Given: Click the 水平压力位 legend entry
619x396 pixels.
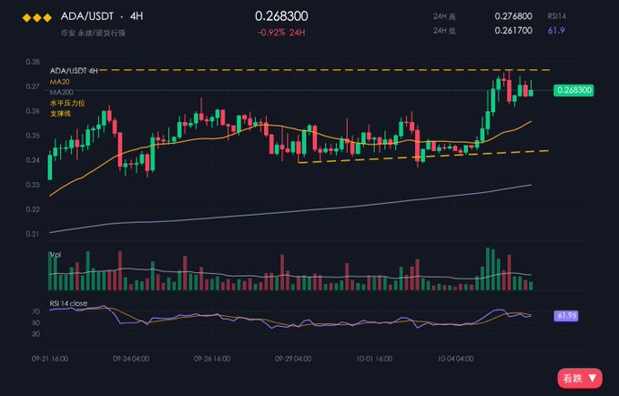Looking at the screenshot, I should point(67,103).
